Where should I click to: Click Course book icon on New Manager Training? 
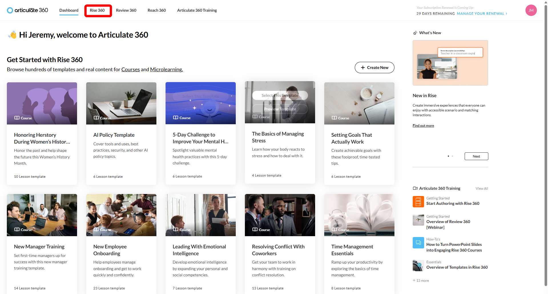coord(17,230)
